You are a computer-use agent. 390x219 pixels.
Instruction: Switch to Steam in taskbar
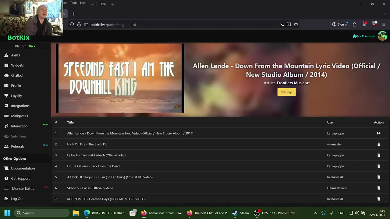click(x=240, y=213)
